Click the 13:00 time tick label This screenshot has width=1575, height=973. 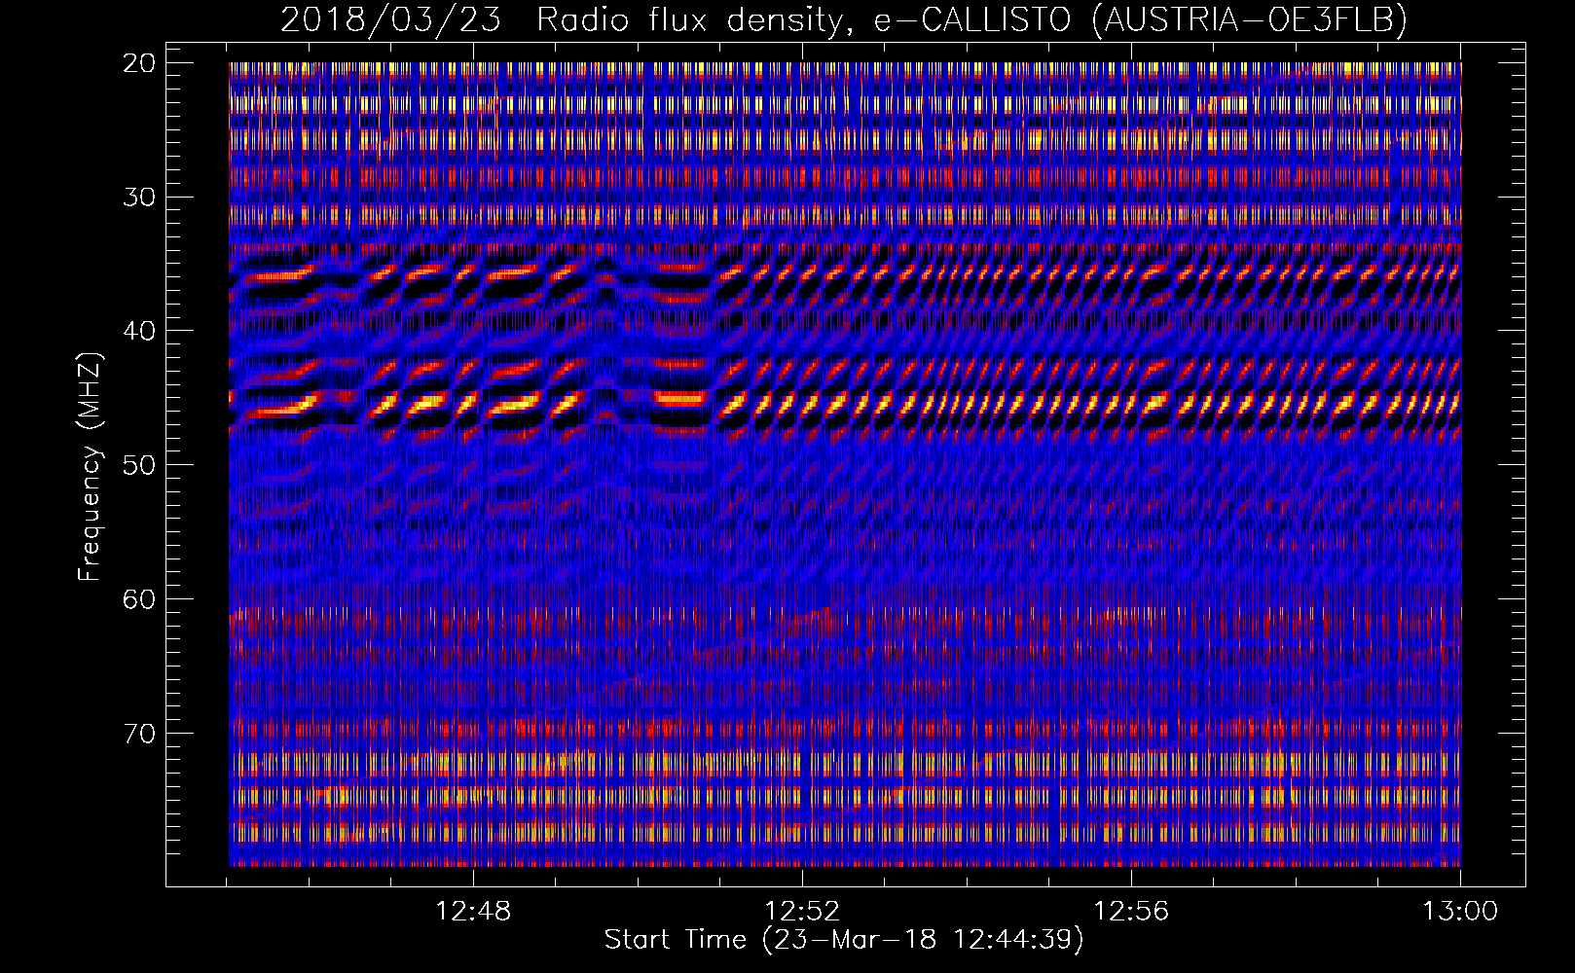click(x=1460, y=912)
